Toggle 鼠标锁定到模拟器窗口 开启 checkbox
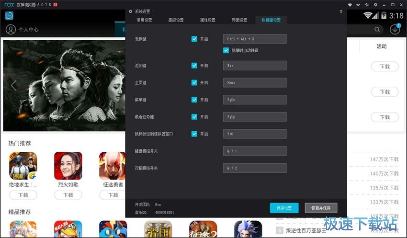Screen dimensions: 407x238 (194, 134)
